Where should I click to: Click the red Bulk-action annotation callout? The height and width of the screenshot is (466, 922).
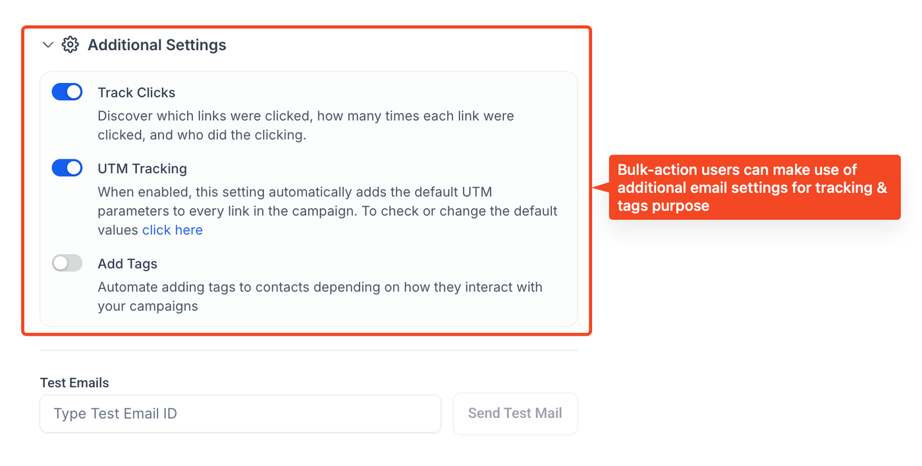(754, 188)
